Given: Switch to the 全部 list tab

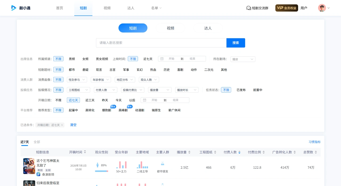Looking at the screenshot, I should [x=37, y=142].
